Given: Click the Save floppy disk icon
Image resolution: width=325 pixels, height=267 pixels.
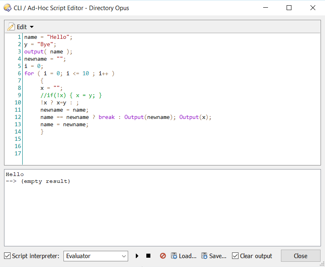Looking at the screenshot, I should tap(205, 256).
